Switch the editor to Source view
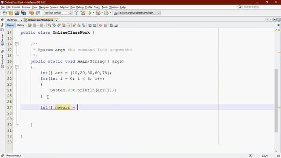The width and height of the screenshot is (281, 158). (x=10, y=25)
